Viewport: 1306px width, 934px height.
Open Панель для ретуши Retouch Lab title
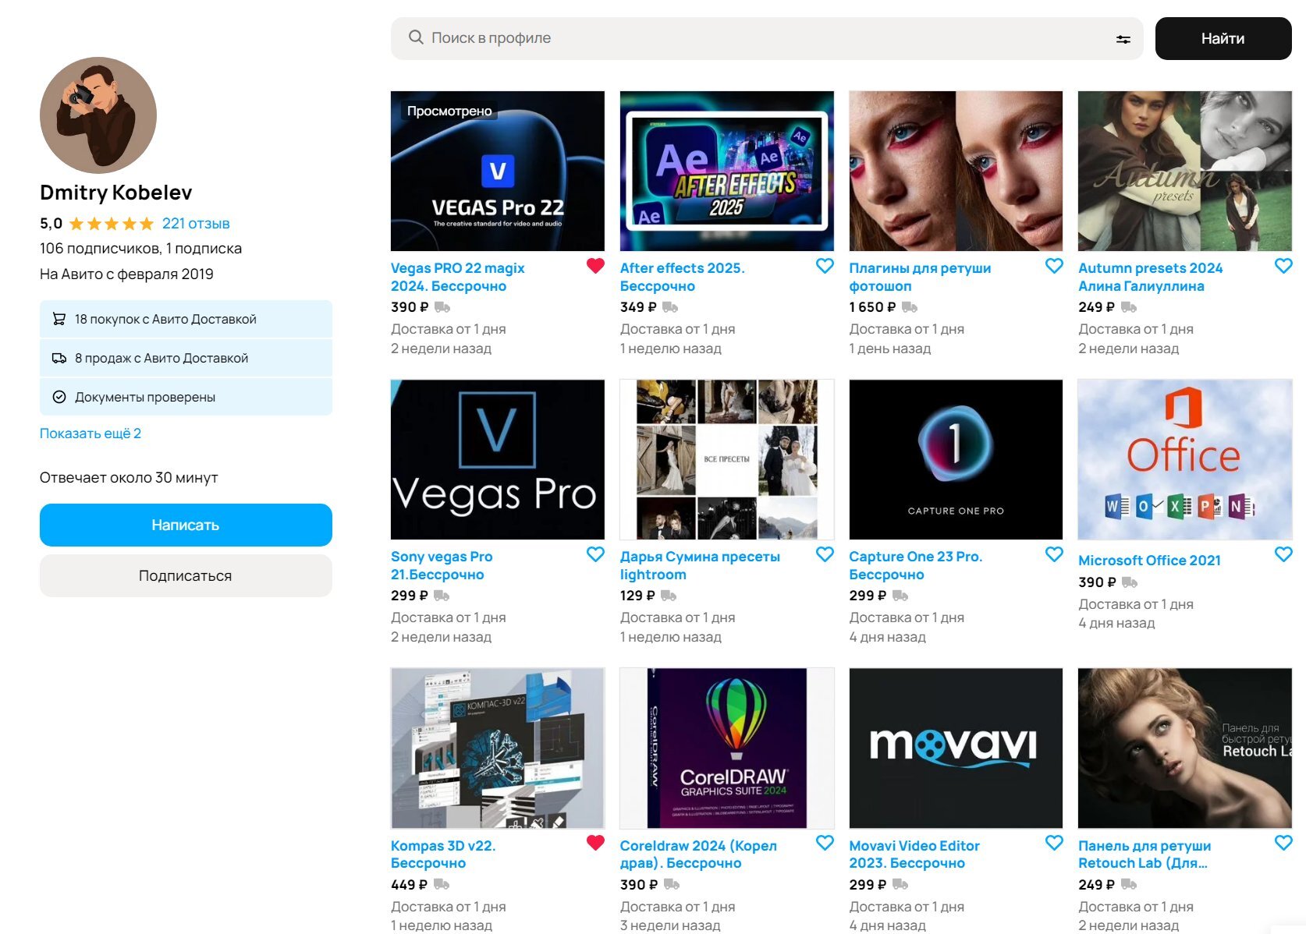pos(1145,854)
